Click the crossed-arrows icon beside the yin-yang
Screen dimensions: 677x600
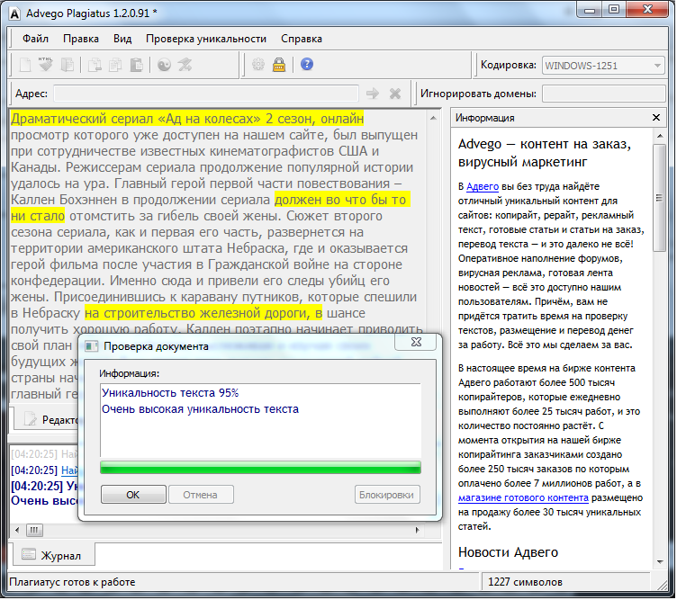pos(185,65)
